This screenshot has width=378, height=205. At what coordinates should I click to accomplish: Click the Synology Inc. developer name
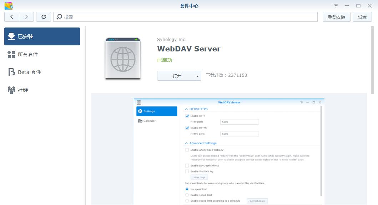pyautogui.click(x=172, y=40)
